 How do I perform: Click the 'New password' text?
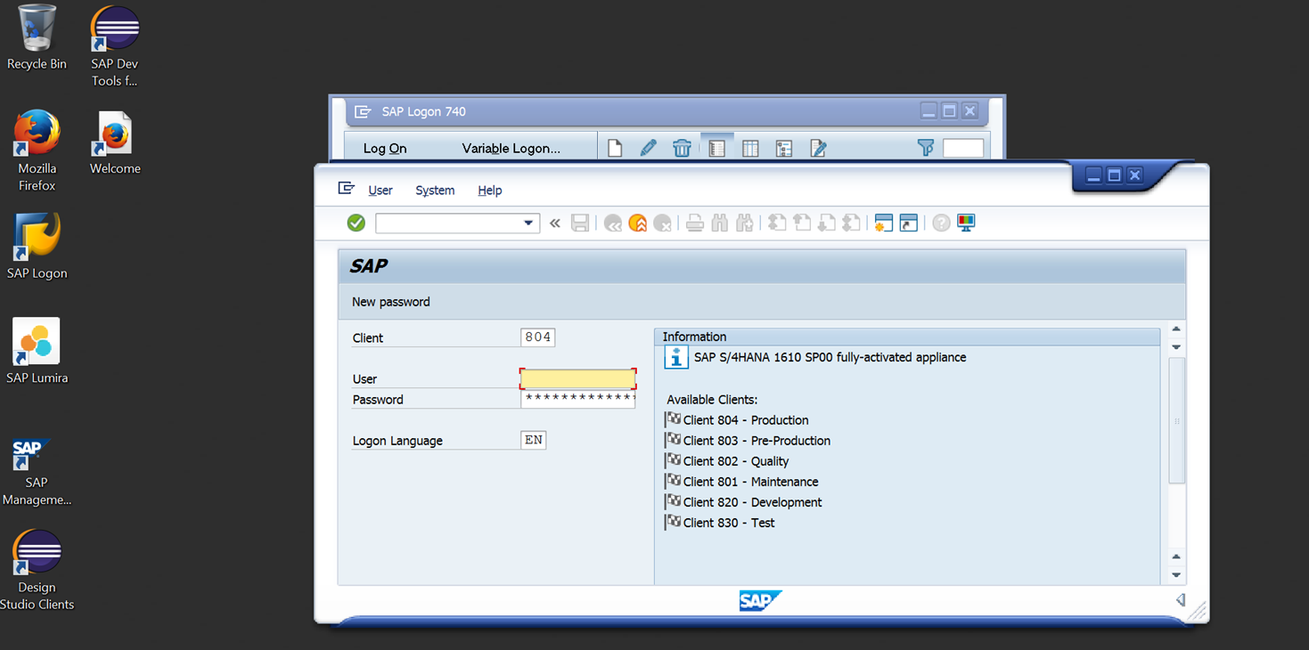coord(390,302)
